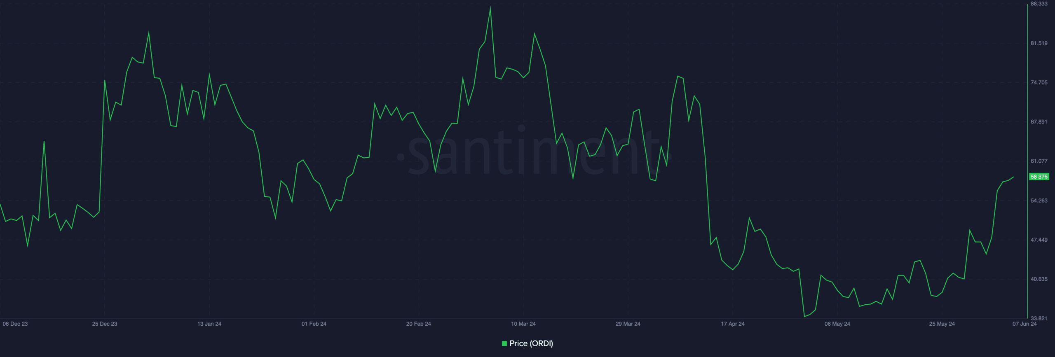The width and height of the screenshot is (1055, 357).
Task: Click the Price (ORDI) legend label
Action: coord(531,343)
